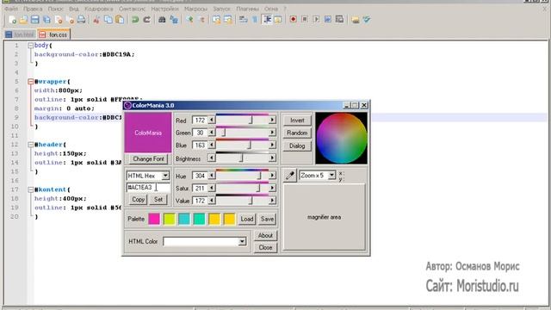Save the current recorded macro icon
Screen dimensions: 551x310
339,20
